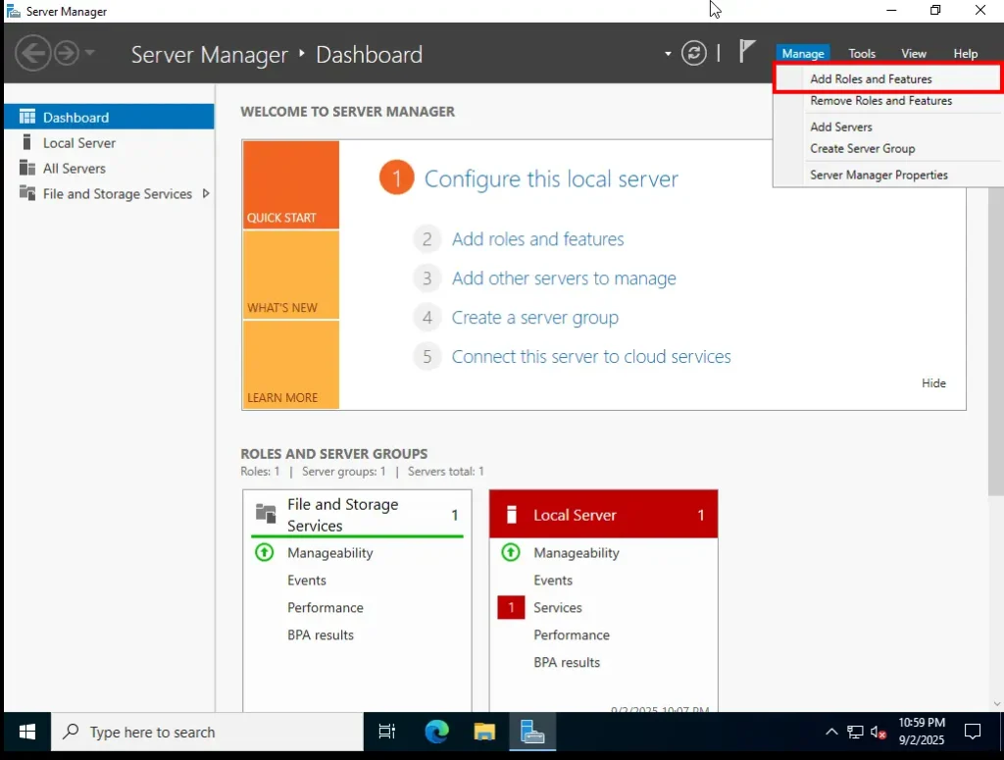Hide the welcome tile
1004x760 pixels.
click(933, 382)
